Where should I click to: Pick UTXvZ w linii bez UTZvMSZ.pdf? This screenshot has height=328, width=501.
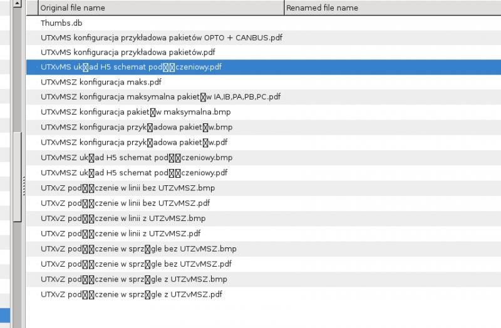coord(125,203)
